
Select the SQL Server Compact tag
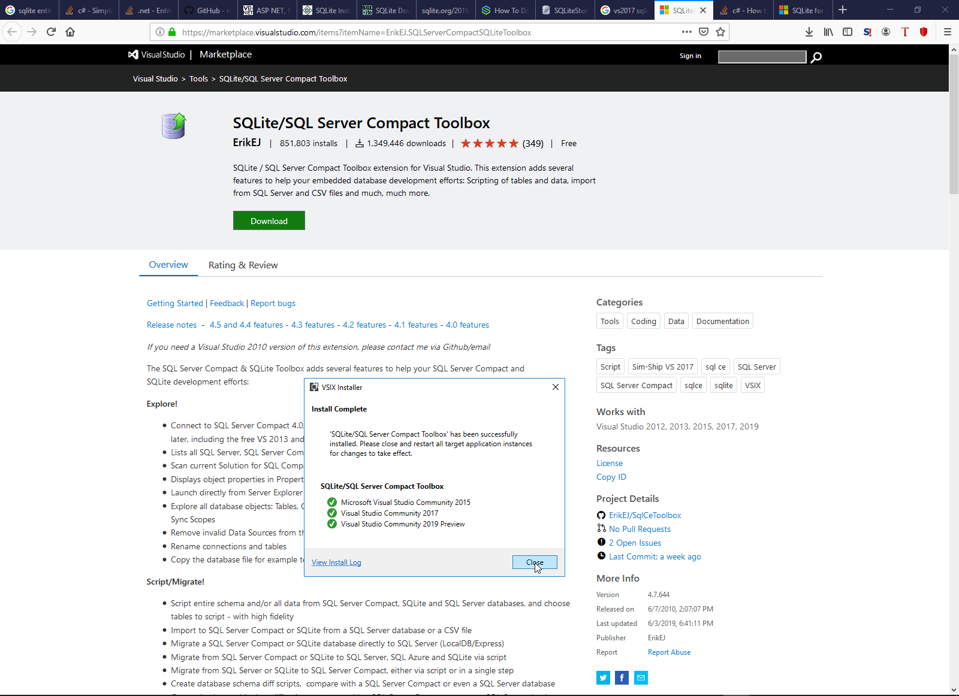pos(637,385)
